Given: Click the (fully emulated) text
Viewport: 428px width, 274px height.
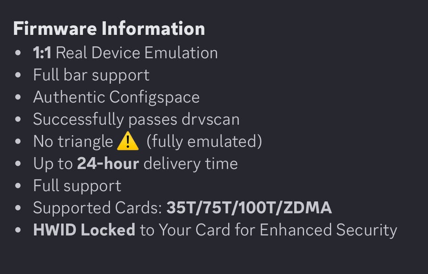Looking at the screenshot, I should [204, 141].
